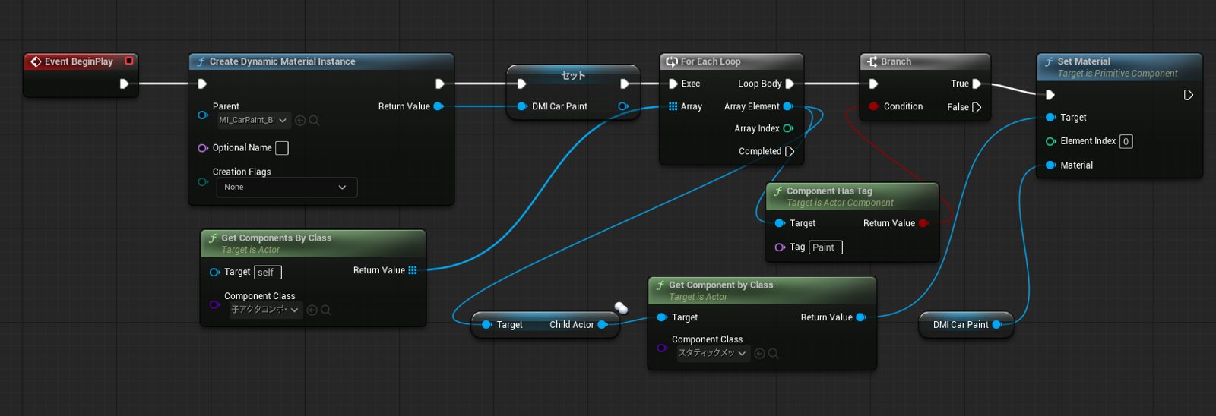
Task: Select the Component Has Tag node header
Action: [x=852, y=196]
